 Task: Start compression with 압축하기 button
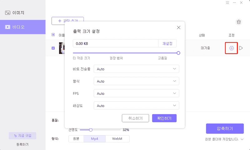pos(225,128)
